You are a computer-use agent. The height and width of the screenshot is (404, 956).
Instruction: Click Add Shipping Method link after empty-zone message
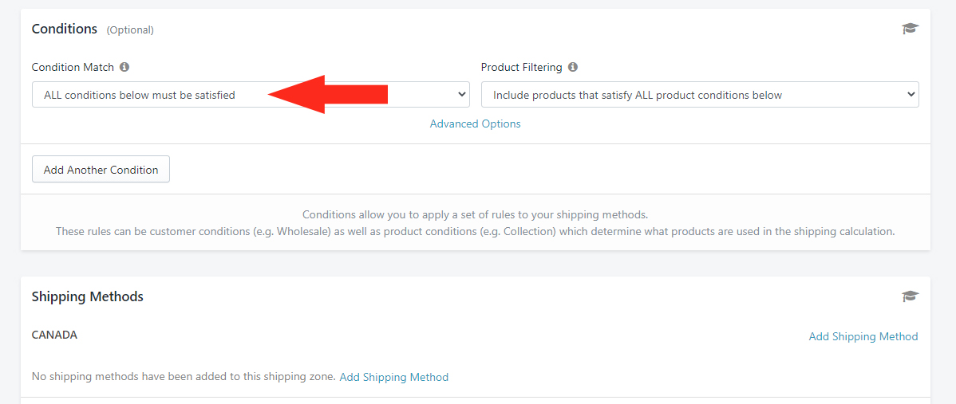click(x=394, y=377)
